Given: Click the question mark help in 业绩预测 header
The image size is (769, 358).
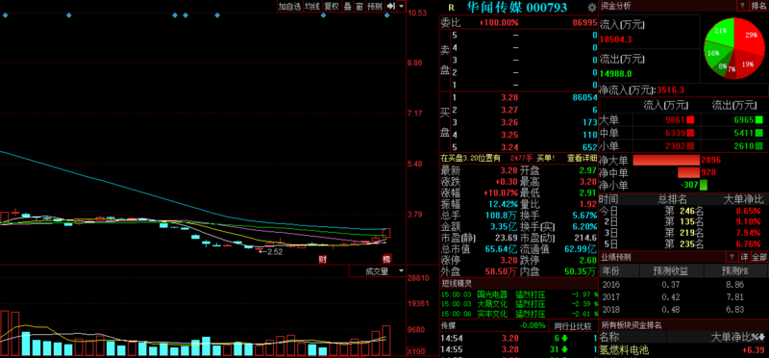Looking at the screenshot, I should (731, 257).
